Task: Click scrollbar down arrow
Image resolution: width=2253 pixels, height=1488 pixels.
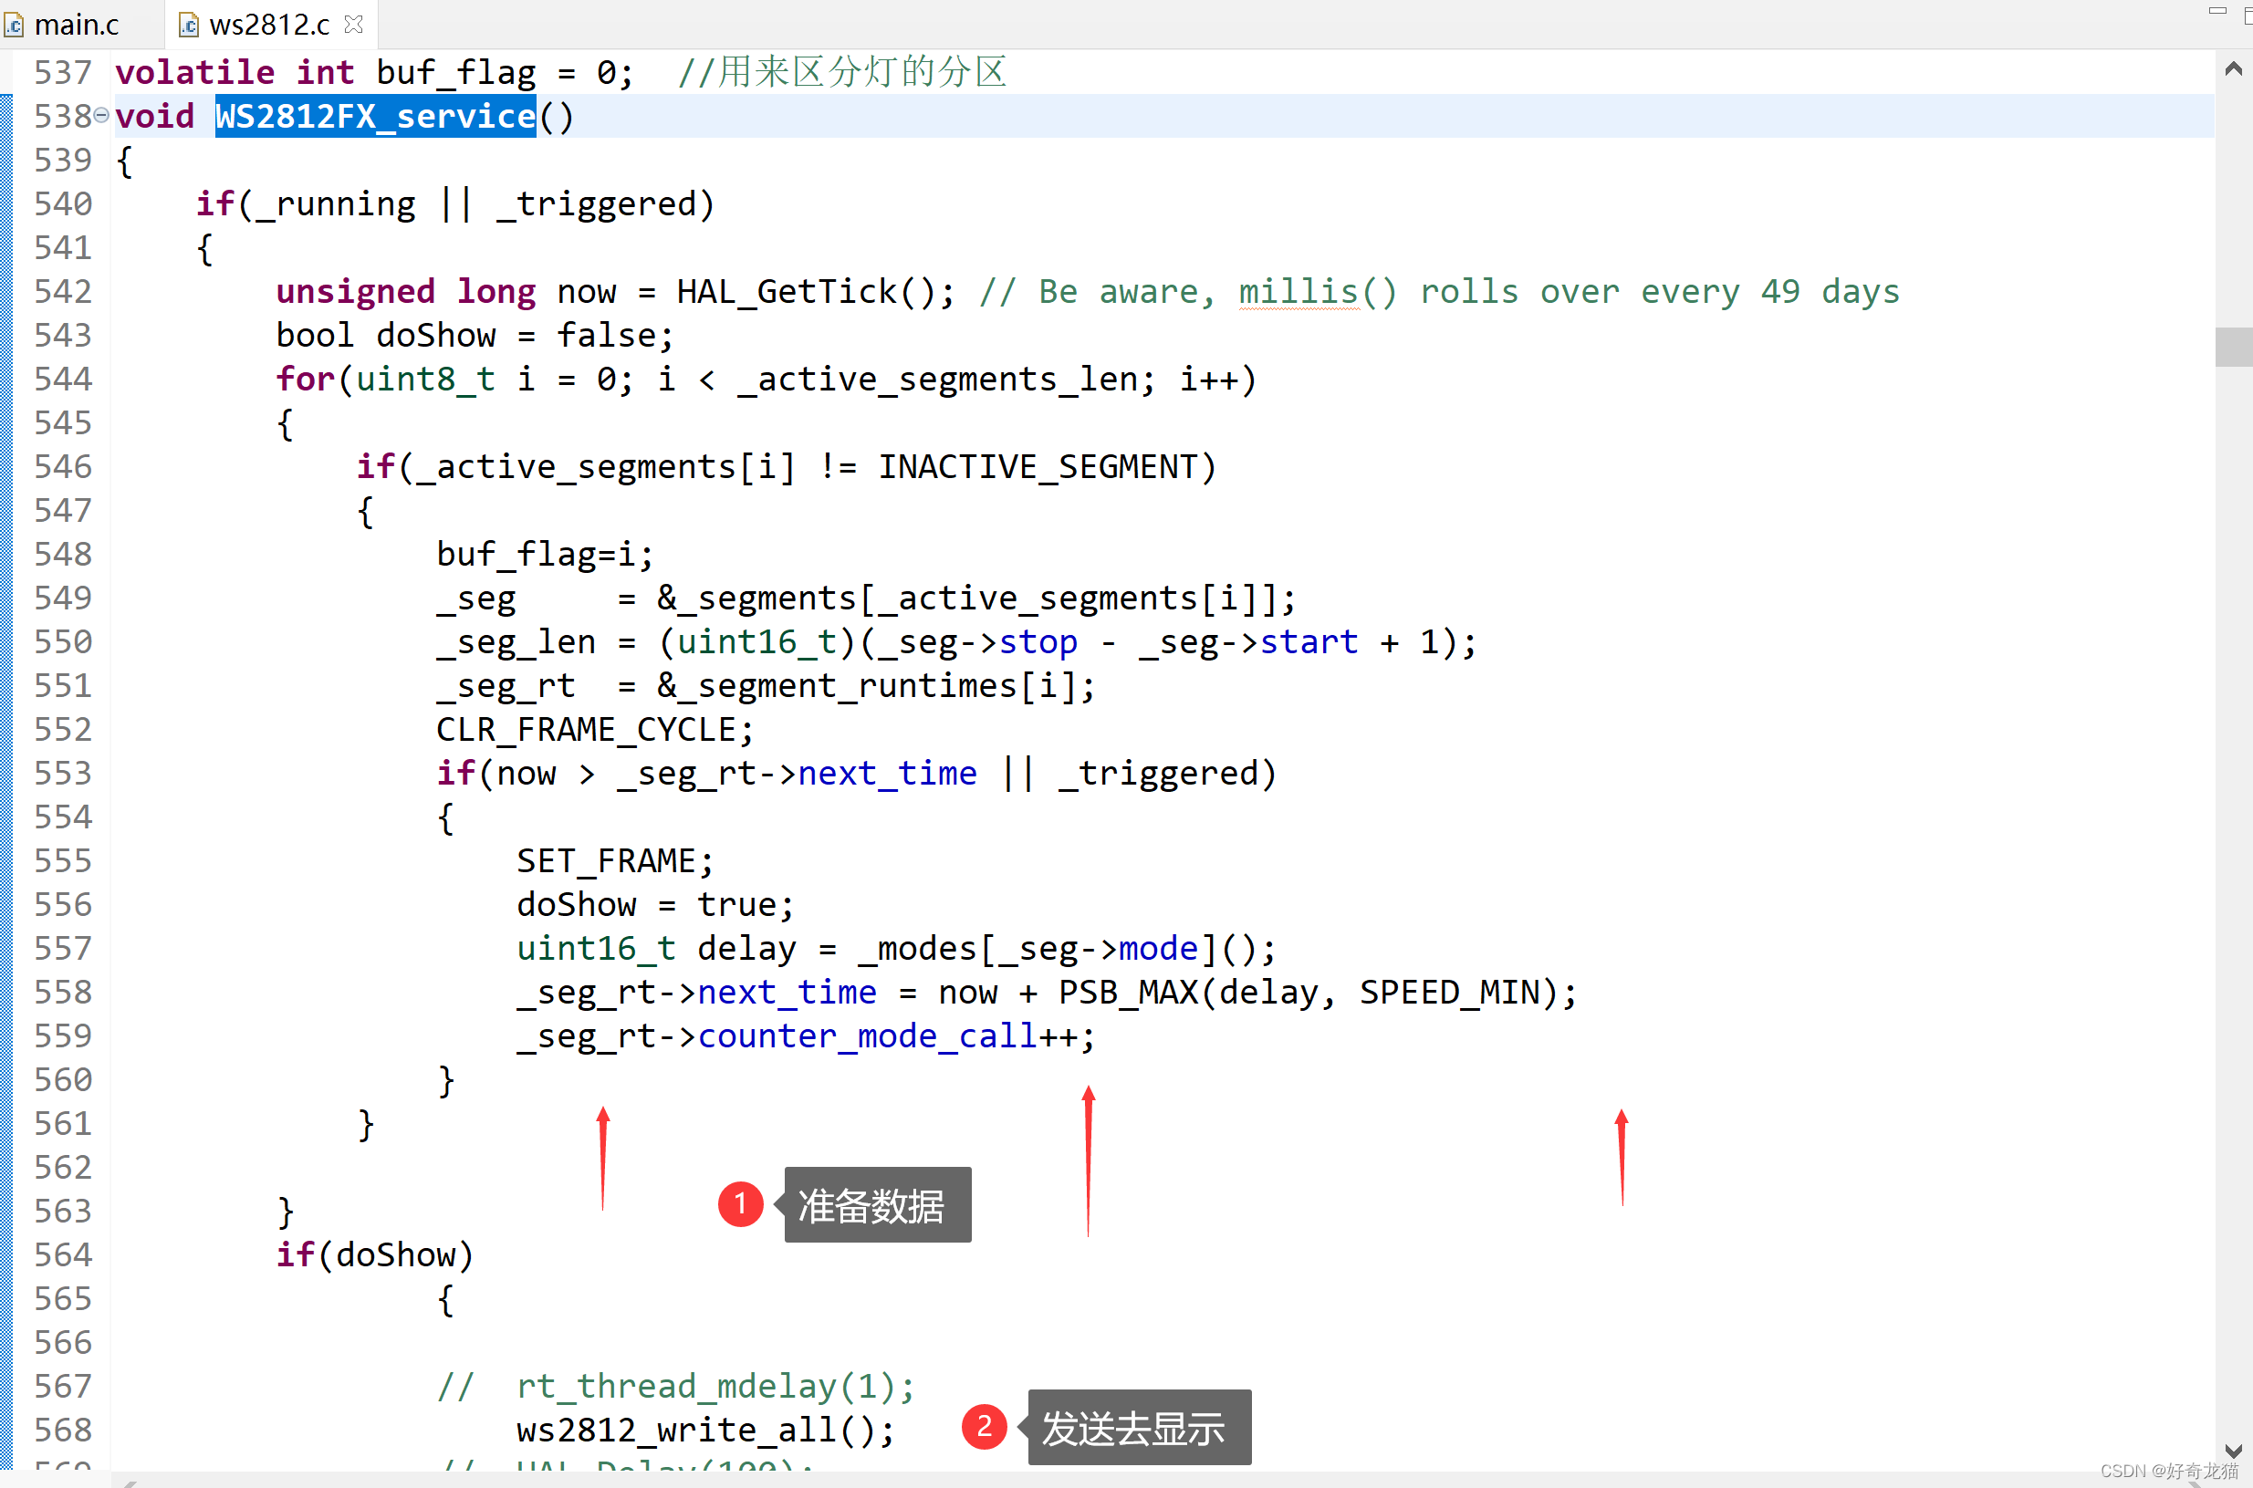Action: point(2233,1451)
